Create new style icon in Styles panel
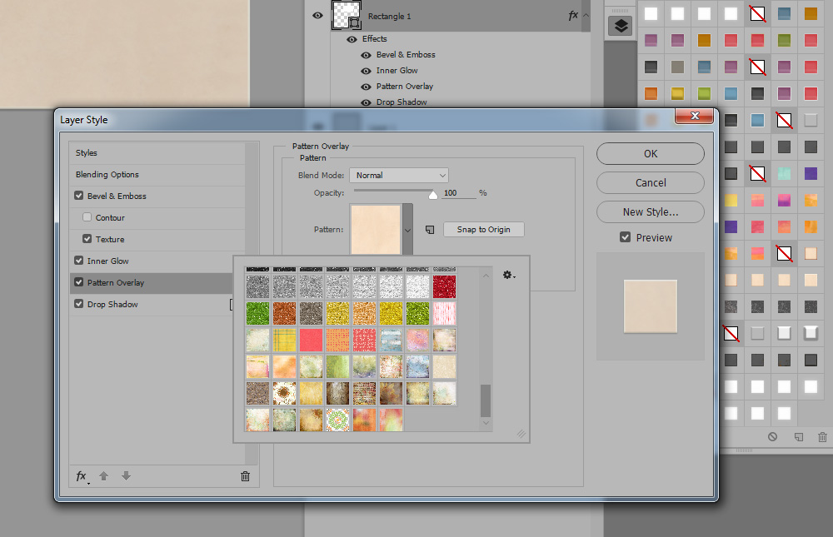 799,436
